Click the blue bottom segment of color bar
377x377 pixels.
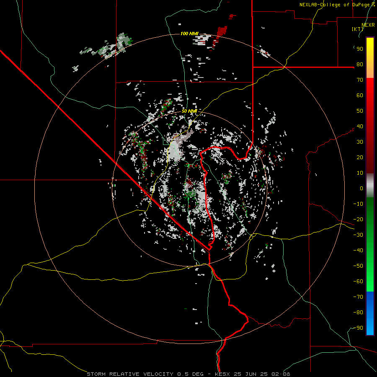pos(370,313)
